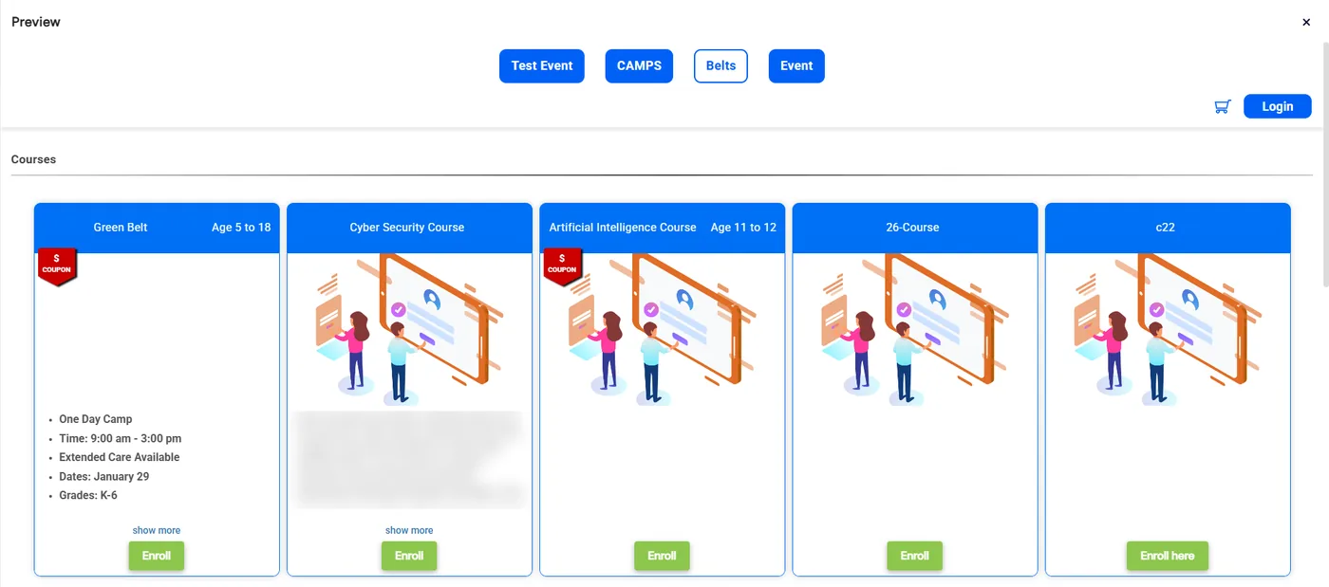Show more details for Green Belt

coord(157,531)
